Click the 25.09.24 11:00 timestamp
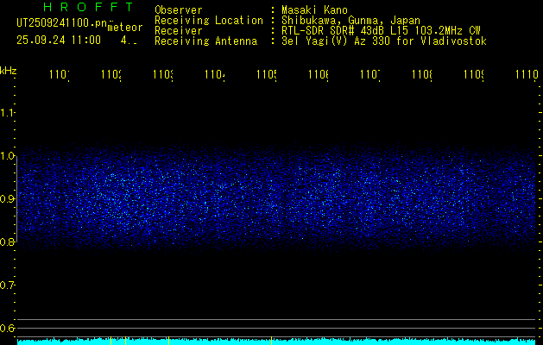Screen dimensions: 543x345 click(59, 40)
